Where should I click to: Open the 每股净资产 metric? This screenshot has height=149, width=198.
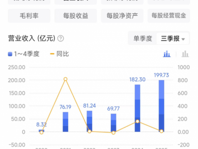[122, 16]
